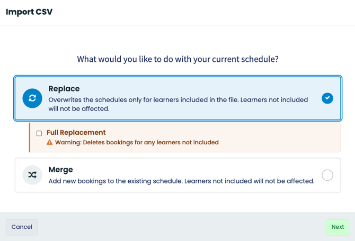Click the gray footer bar between the buttons

(181, 227)
